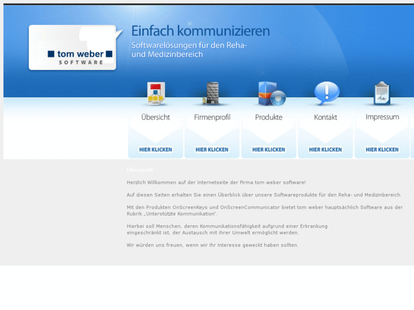Screen dimensions: 414x310
Task: Select the Produkte software box icon
Action: point(272,94)
